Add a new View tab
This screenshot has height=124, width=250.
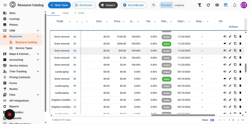[x=79, y=13]
